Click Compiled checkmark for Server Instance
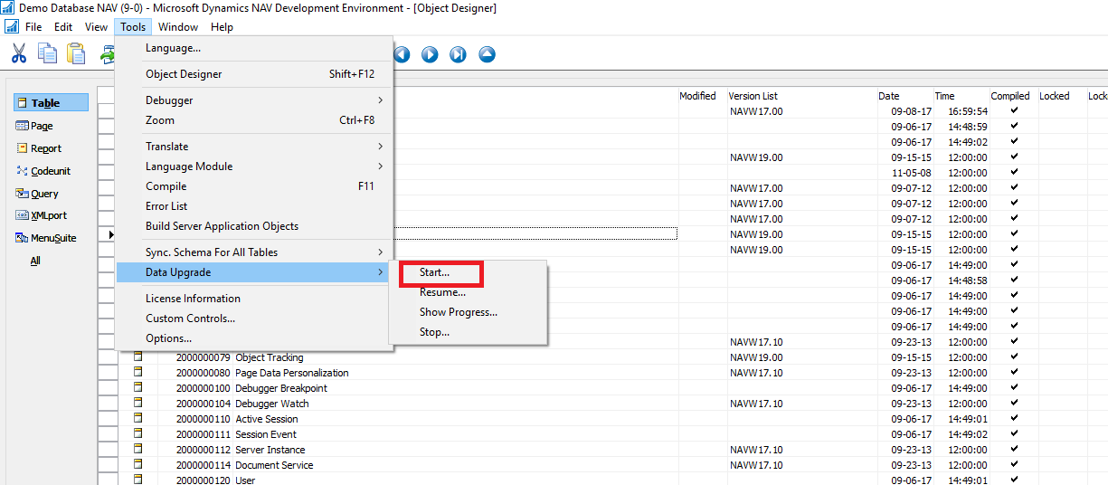The width and height of the screenshot is (1108, 485). pos(1014,449)
